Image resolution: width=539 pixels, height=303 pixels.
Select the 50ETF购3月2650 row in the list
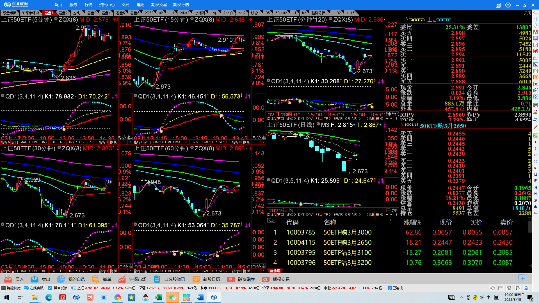click(347, 242)
